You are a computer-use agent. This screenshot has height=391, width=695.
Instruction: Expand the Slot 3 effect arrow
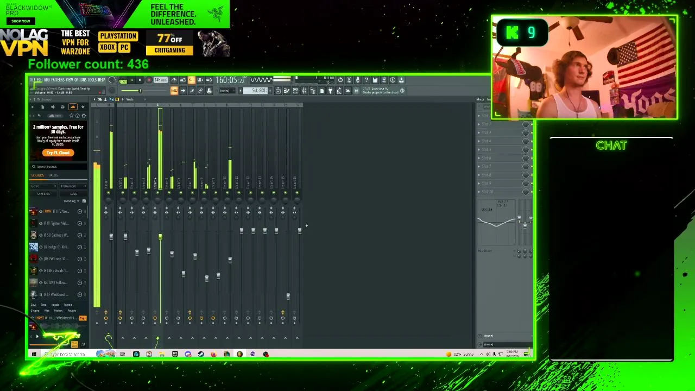point(479,133)
